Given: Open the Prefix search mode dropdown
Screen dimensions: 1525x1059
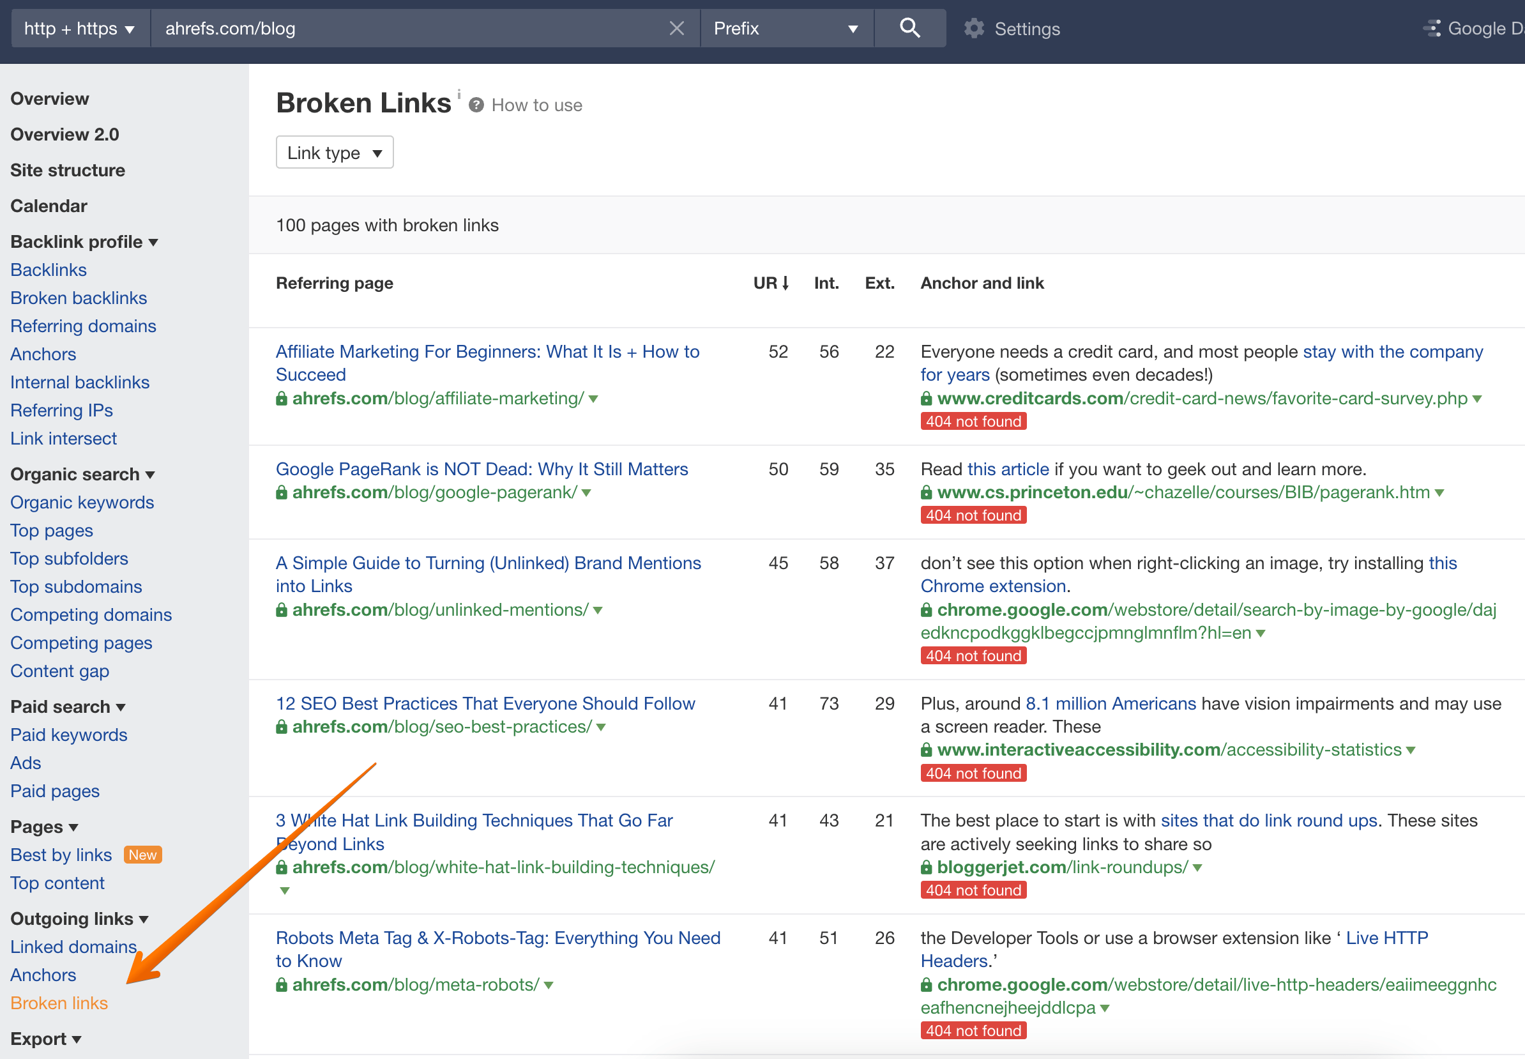Looking at the screenshot, I should tap(786, 28).
